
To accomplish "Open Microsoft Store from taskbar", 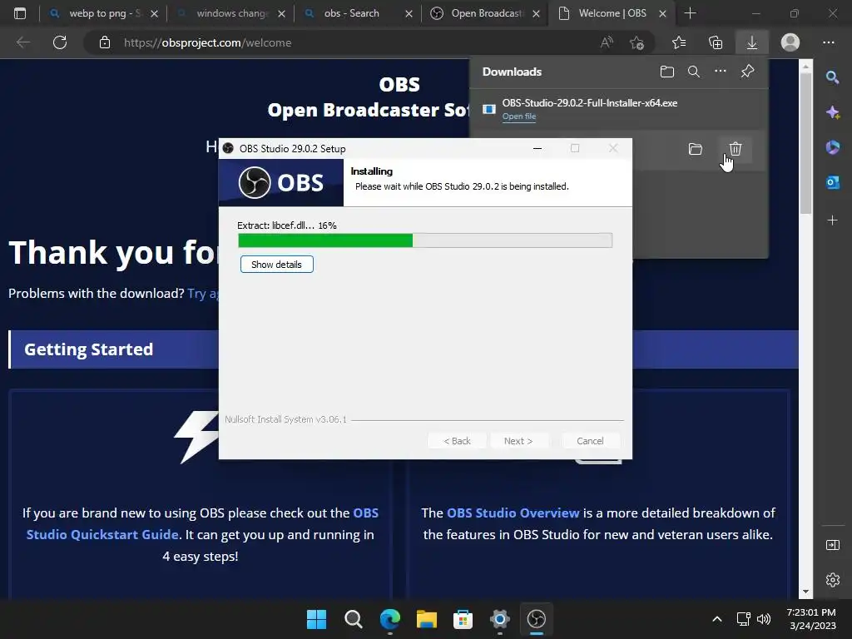I will tap(463, 619).
